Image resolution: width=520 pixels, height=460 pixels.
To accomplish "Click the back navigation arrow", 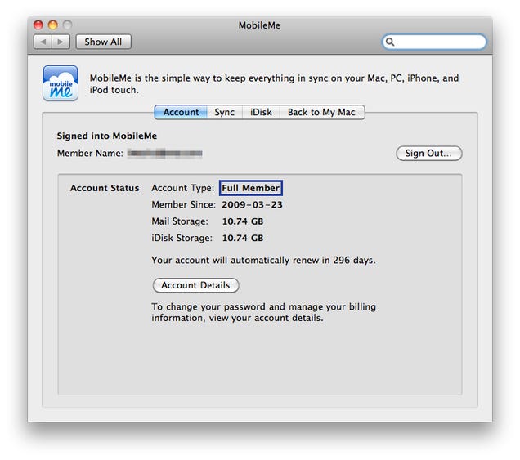I will point(43,42).
